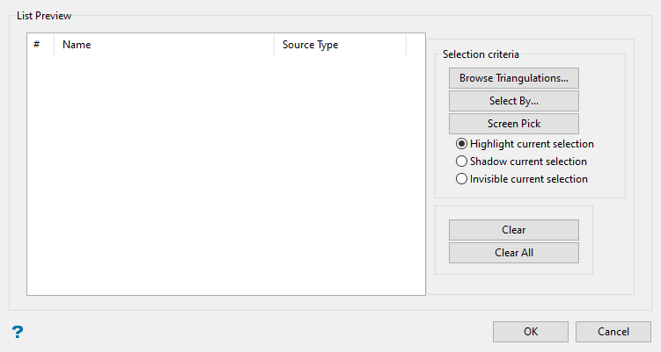Cancel the dialog
The width and height of the screenshot is (661, 352).
pos(613,332)
